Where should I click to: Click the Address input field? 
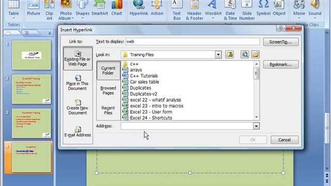point(187,126)
